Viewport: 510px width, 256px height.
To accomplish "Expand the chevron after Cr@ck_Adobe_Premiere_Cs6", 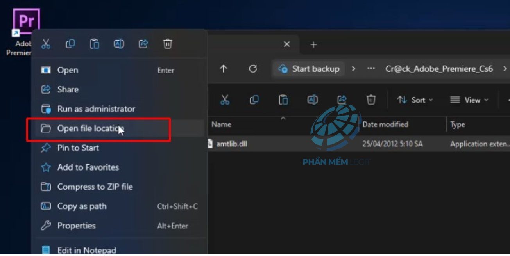I will click(x=505, y=69).
